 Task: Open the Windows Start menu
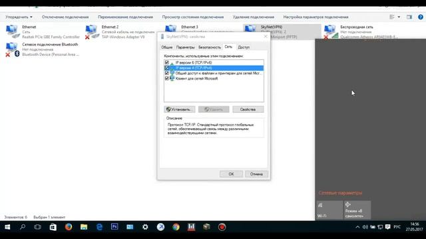7,227
